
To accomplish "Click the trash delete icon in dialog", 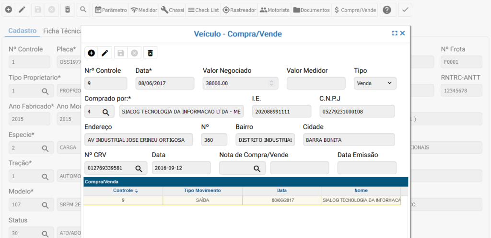I will pos(150,53).
